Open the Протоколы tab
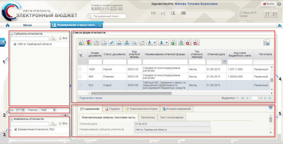 pyautogui.click(x=148, y=117)
